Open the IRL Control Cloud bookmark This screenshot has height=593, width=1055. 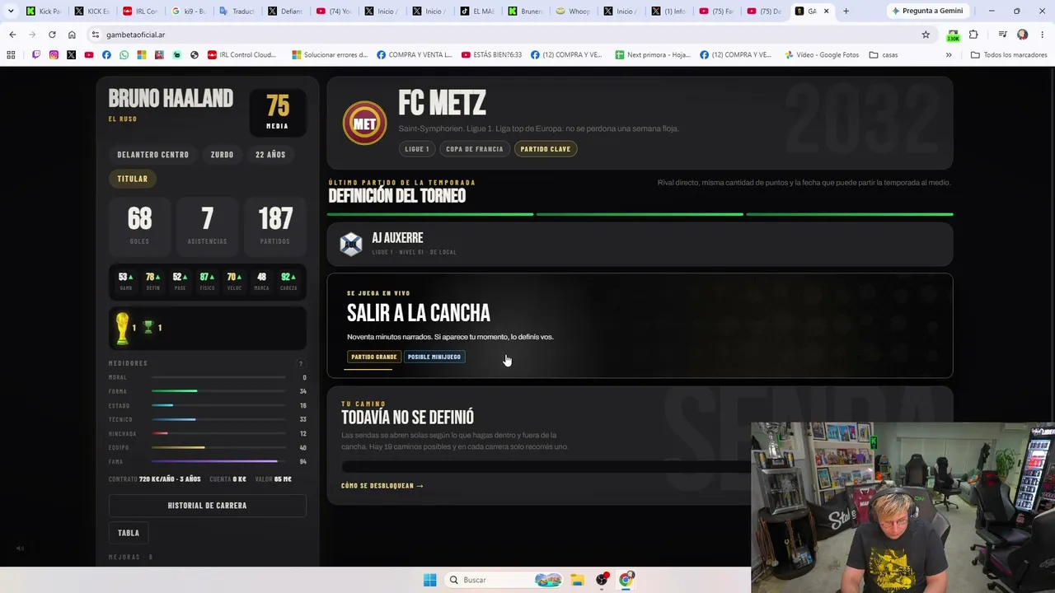click(241, 55)
